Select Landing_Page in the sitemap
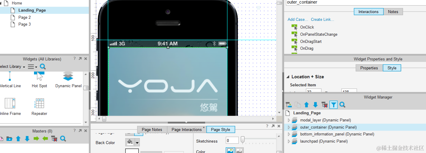 point(32,10)
